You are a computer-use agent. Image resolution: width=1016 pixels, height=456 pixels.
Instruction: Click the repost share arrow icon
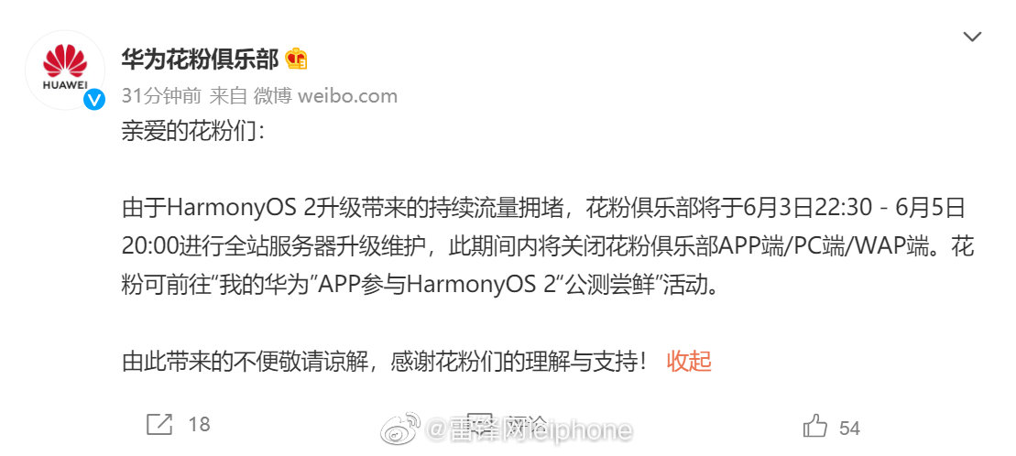[159, 425]
